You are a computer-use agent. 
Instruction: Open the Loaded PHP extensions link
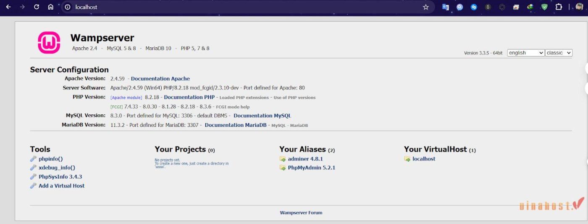tap(244, 98)
